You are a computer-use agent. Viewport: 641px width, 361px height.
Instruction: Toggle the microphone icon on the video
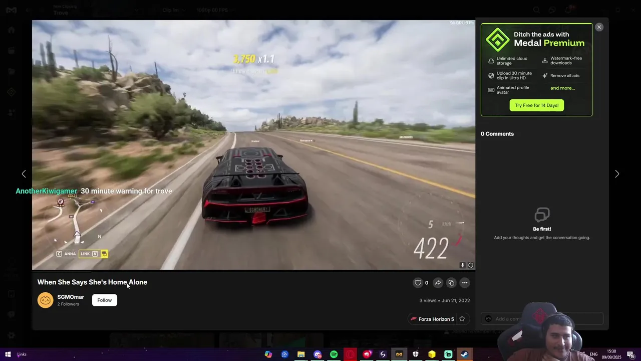[x=463, y=265]
